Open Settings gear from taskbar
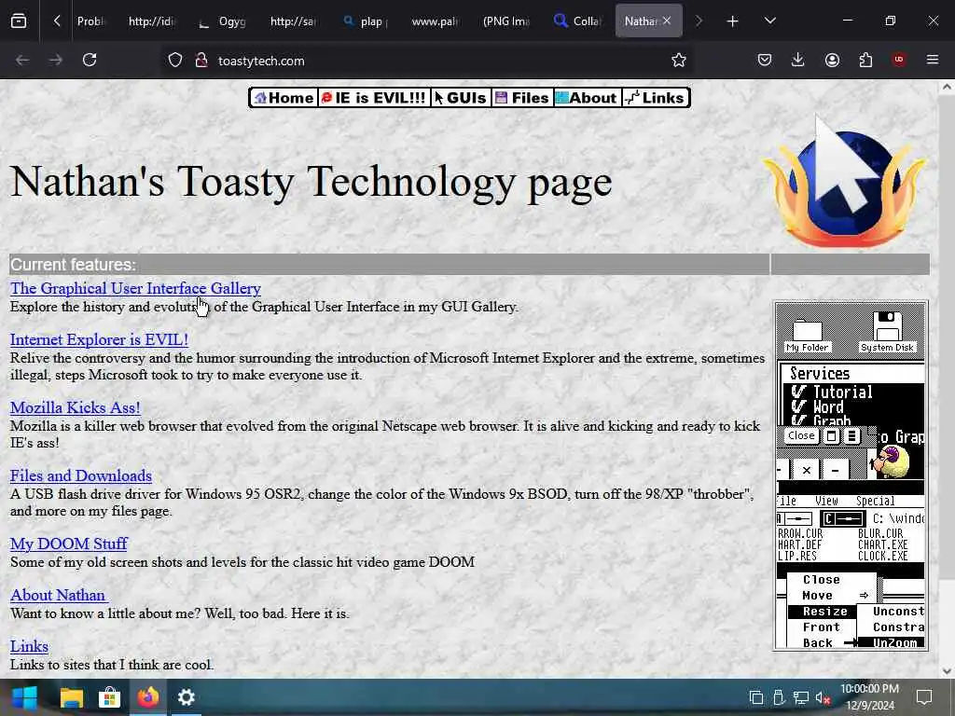Image resolution: width=955 pixels, height=716 pixels. pyautogui.click(x=187, y=697)
